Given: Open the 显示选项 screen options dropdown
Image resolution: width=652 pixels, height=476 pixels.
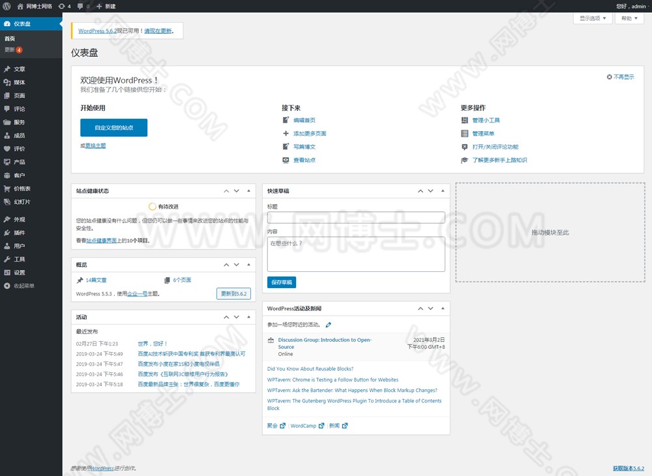Looking at the screenshot, I should tap(593, 18).
